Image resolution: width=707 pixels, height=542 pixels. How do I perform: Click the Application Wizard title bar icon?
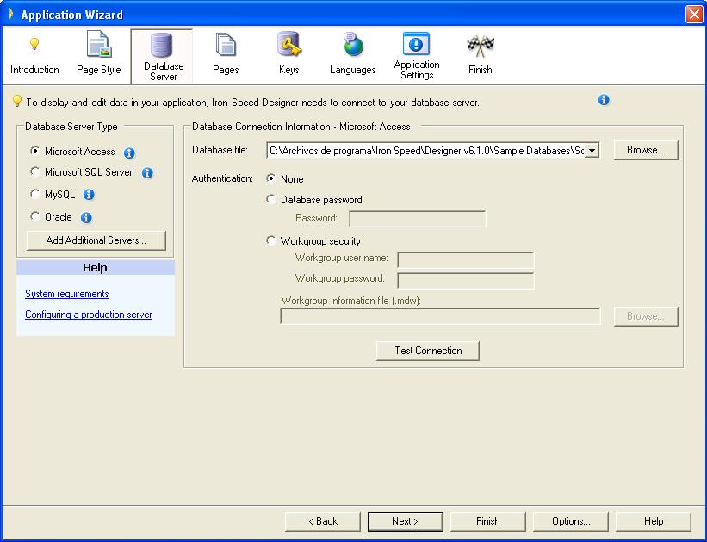coord(11,14)
